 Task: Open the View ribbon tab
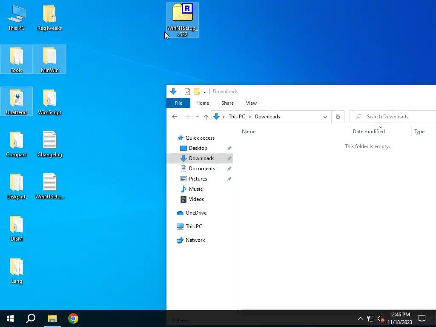pyautogui.click(x=251, y=103)
